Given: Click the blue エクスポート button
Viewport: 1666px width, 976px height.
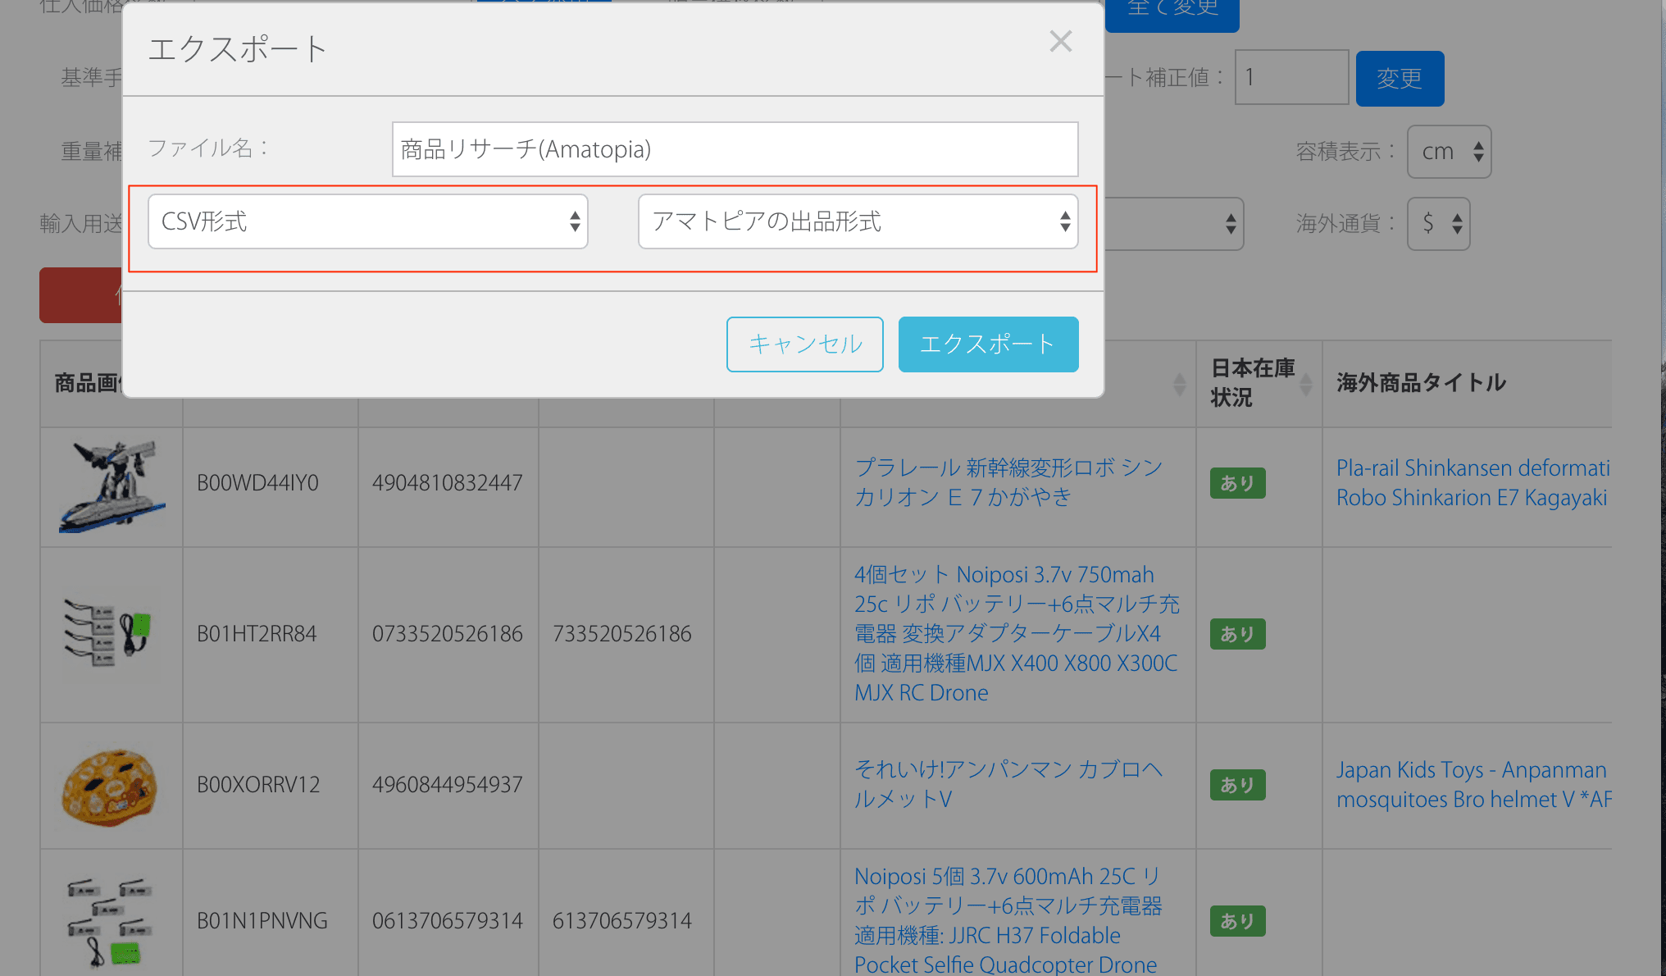Looking at the screenshot, I should click(x=988, y=344).
